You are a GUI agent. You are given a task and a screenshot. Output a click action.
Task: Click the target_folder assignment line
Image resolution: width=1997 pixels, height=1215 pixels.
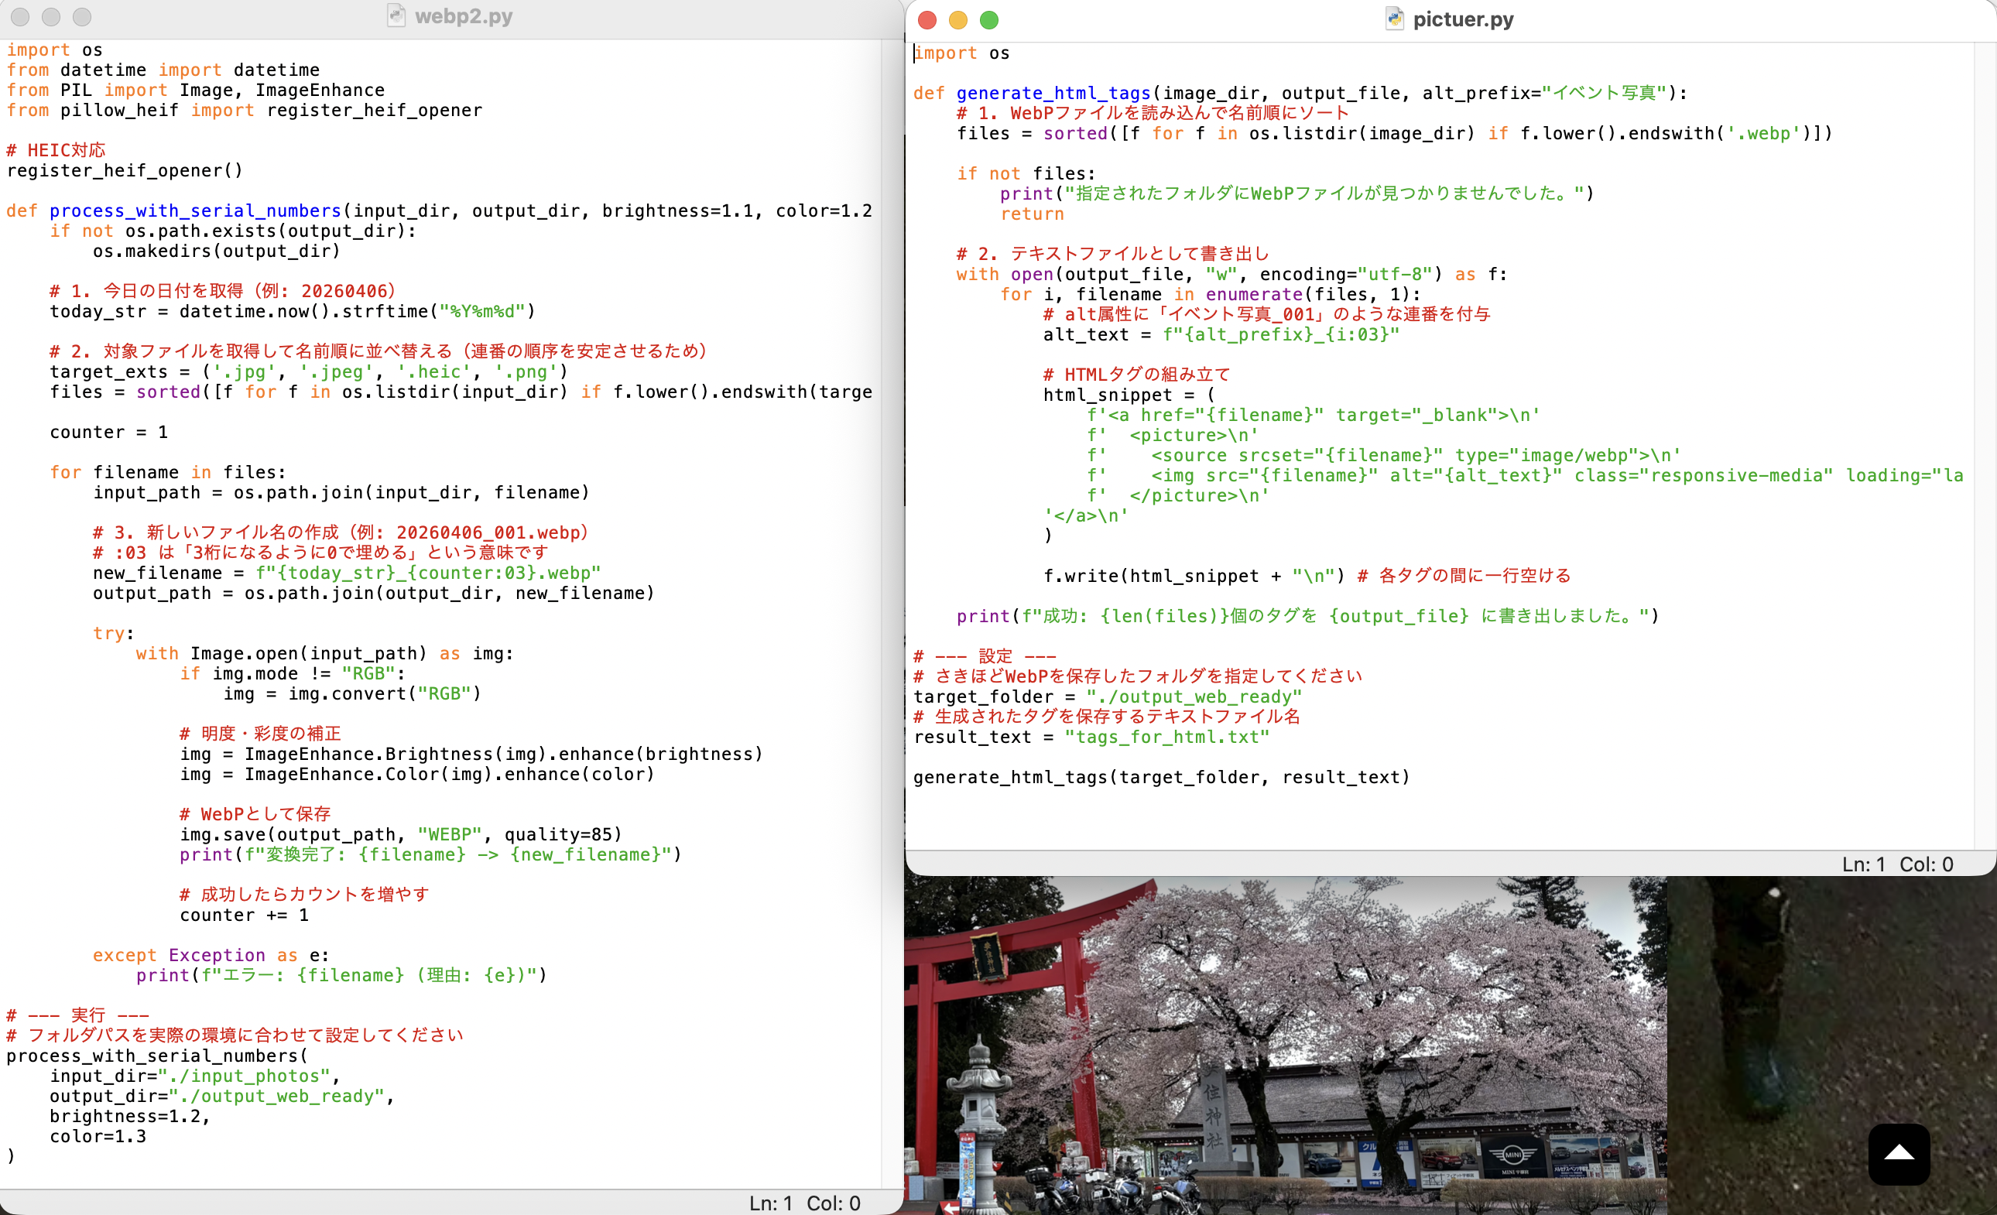click(x=1107, y=696)
